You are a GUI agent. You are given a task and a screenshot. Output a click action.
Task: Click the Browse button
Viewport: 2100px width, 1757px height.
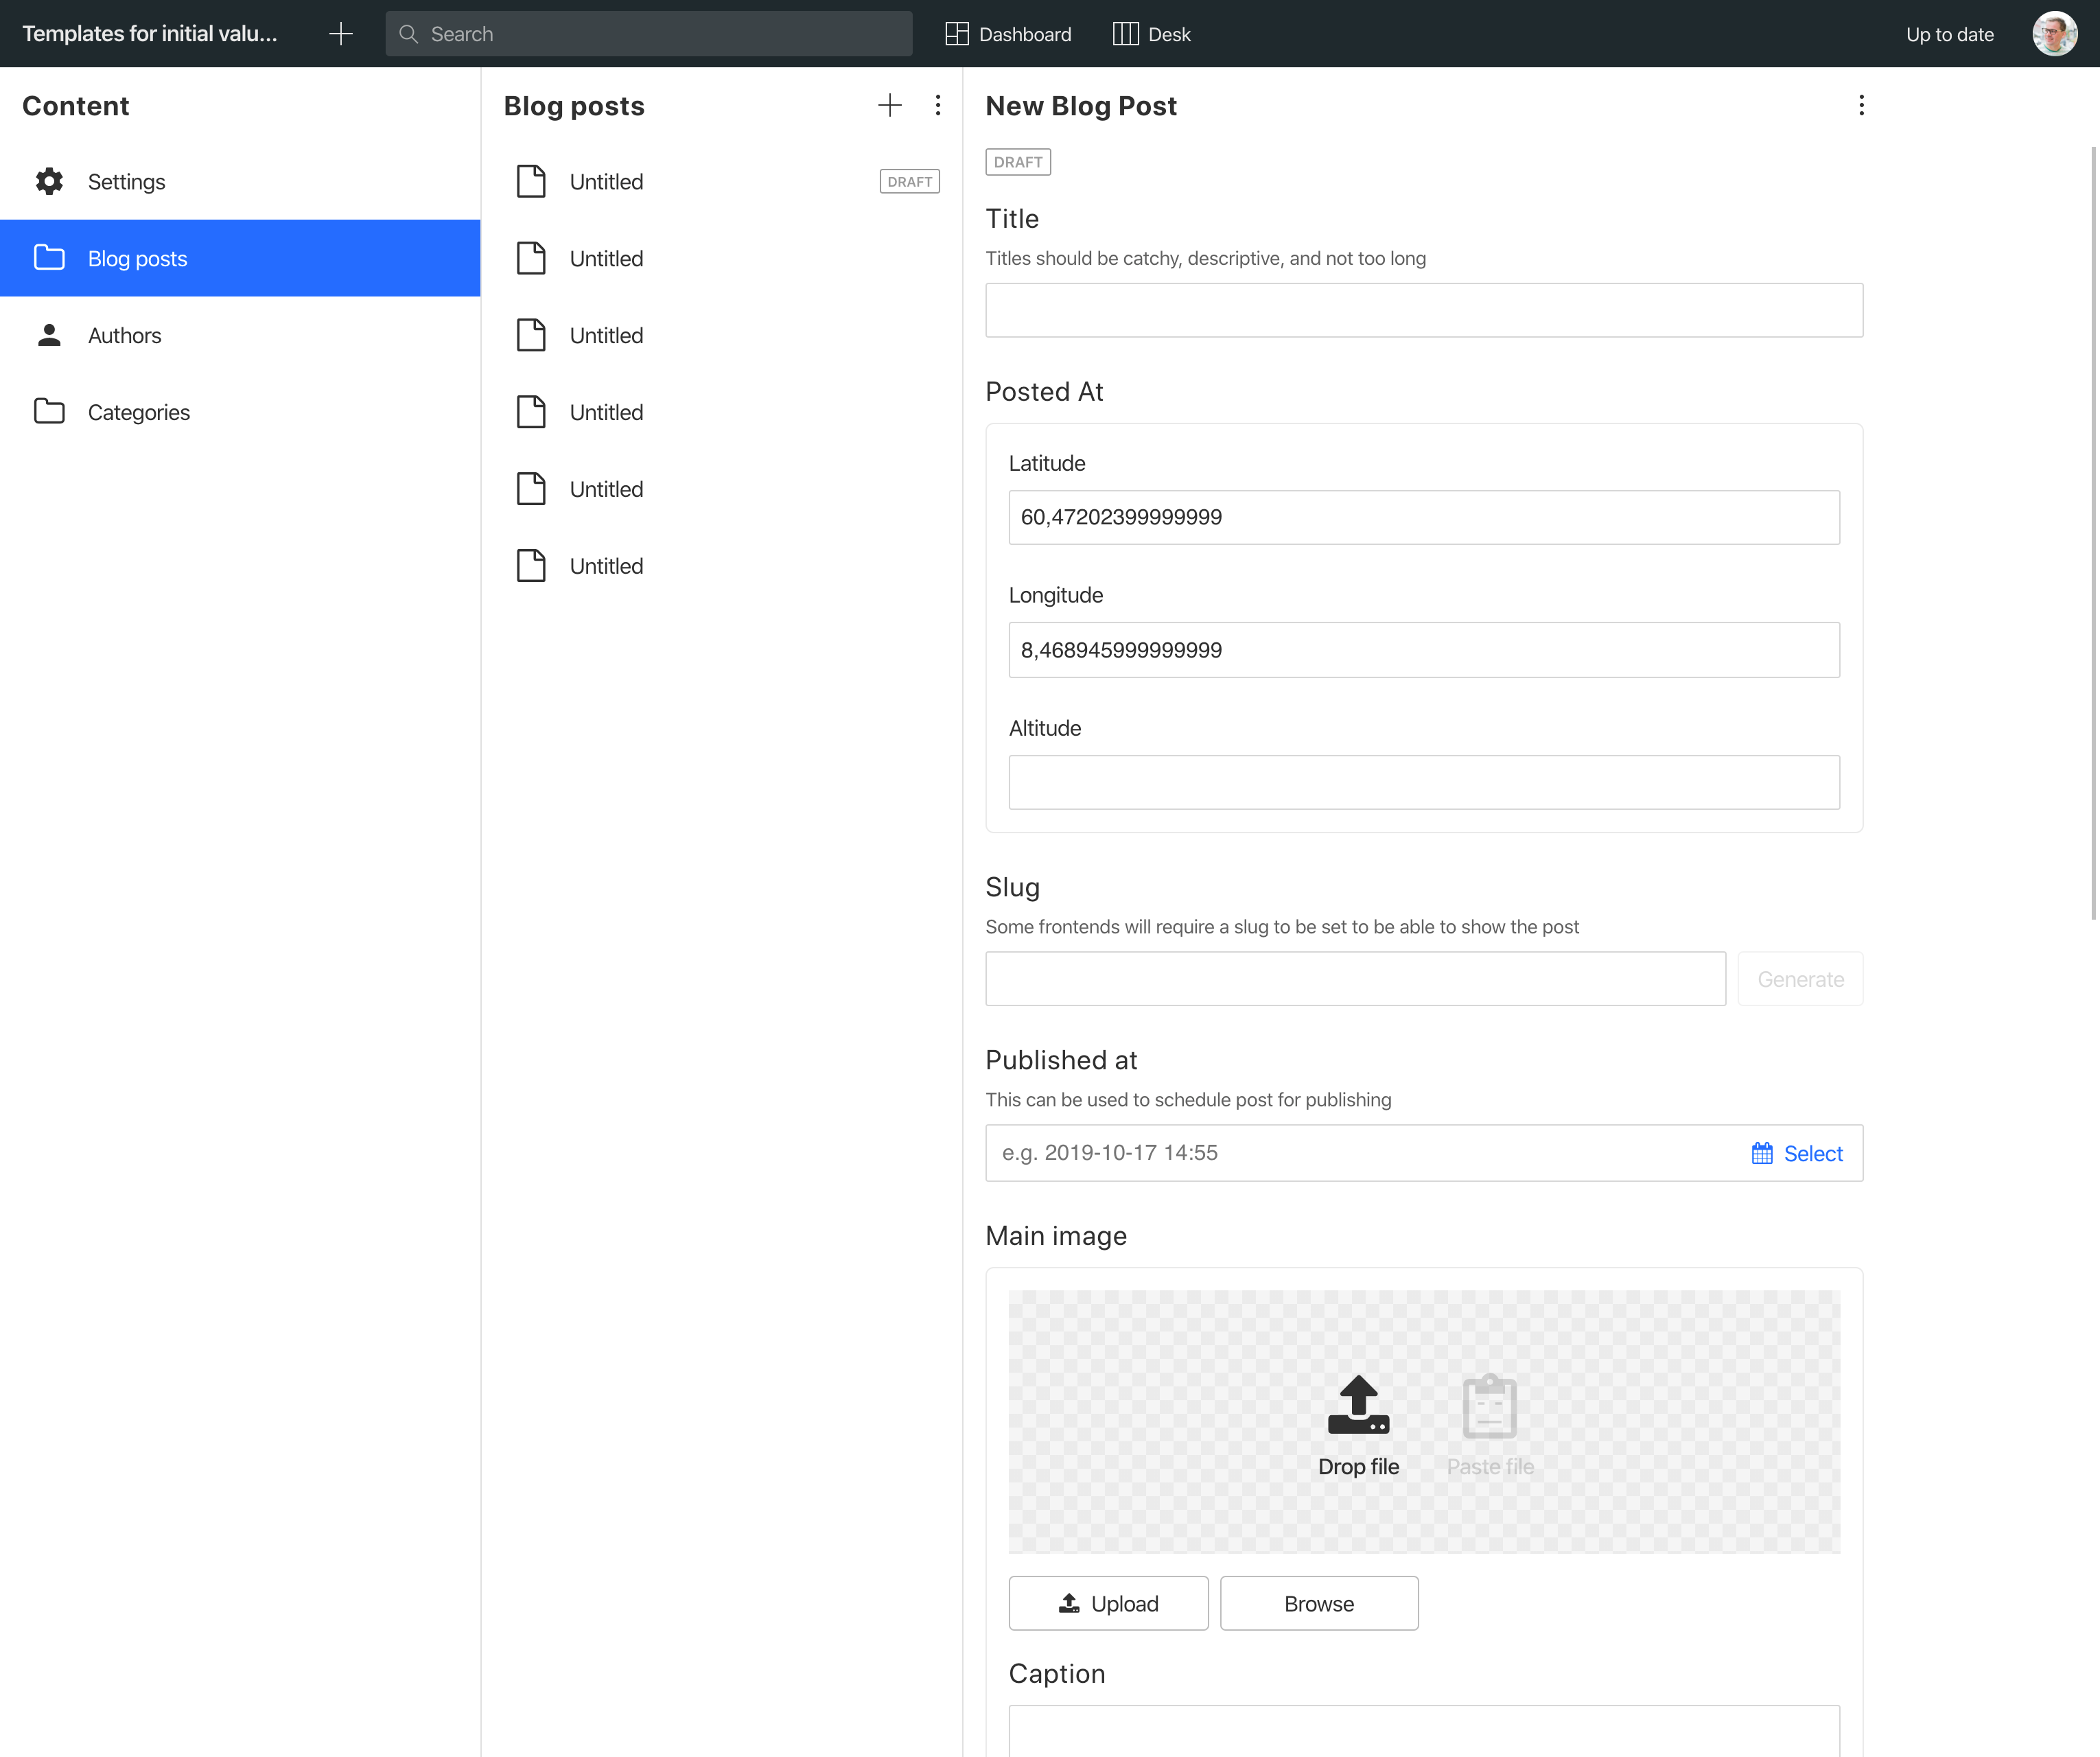(1319, 1603)
